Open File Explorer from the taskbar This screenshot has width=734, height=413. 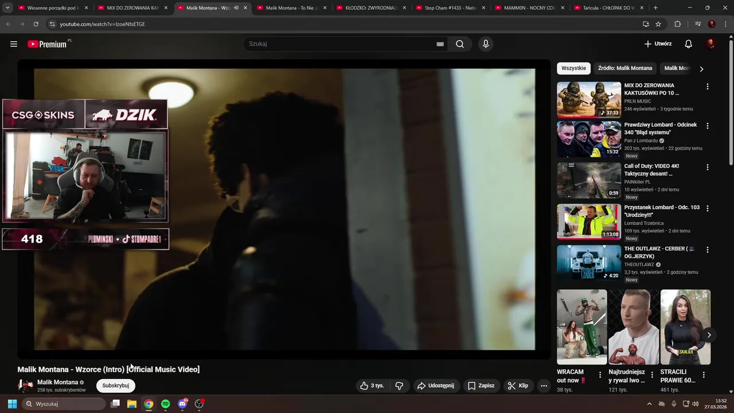[x=131, y=404]
